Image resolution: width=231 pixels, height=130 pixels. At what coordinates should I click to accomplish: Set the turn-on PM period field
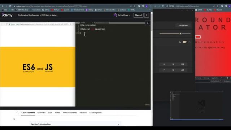[183, 64]
